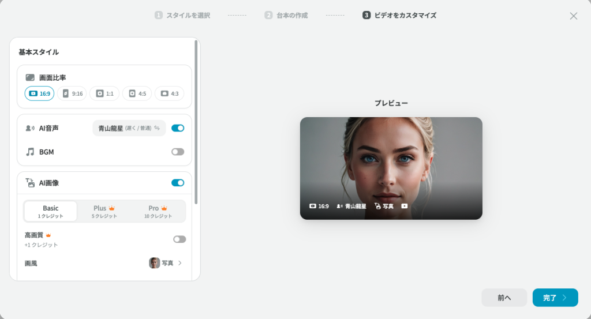Expand the 画風 写真 style chooser
The height and width of the screenshot is (319, 591).
click(166, 263)
